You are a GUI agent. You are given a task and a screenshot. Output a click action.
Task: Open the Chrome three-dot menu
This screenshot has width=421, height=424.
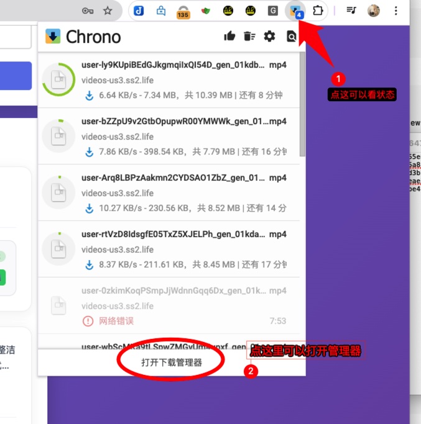(396, 11)
